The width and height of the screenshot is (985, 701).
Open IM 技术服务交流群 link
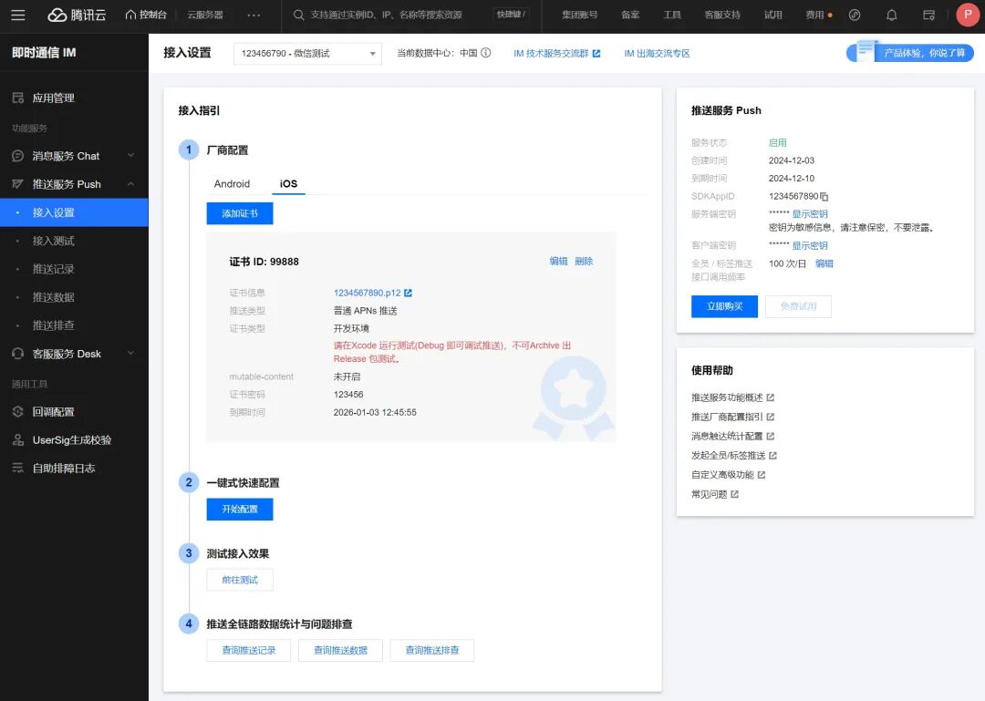tap(557, 54)
